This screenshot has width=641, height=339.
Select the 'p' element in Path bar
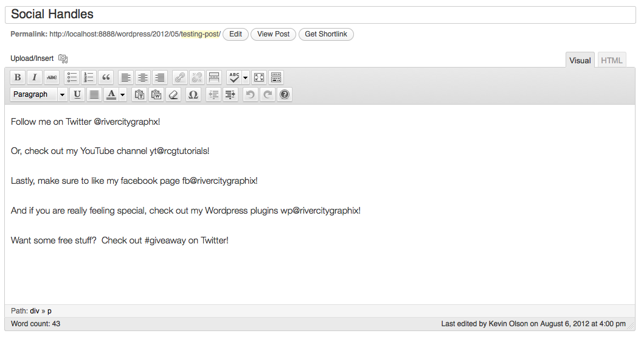point(49,311)
